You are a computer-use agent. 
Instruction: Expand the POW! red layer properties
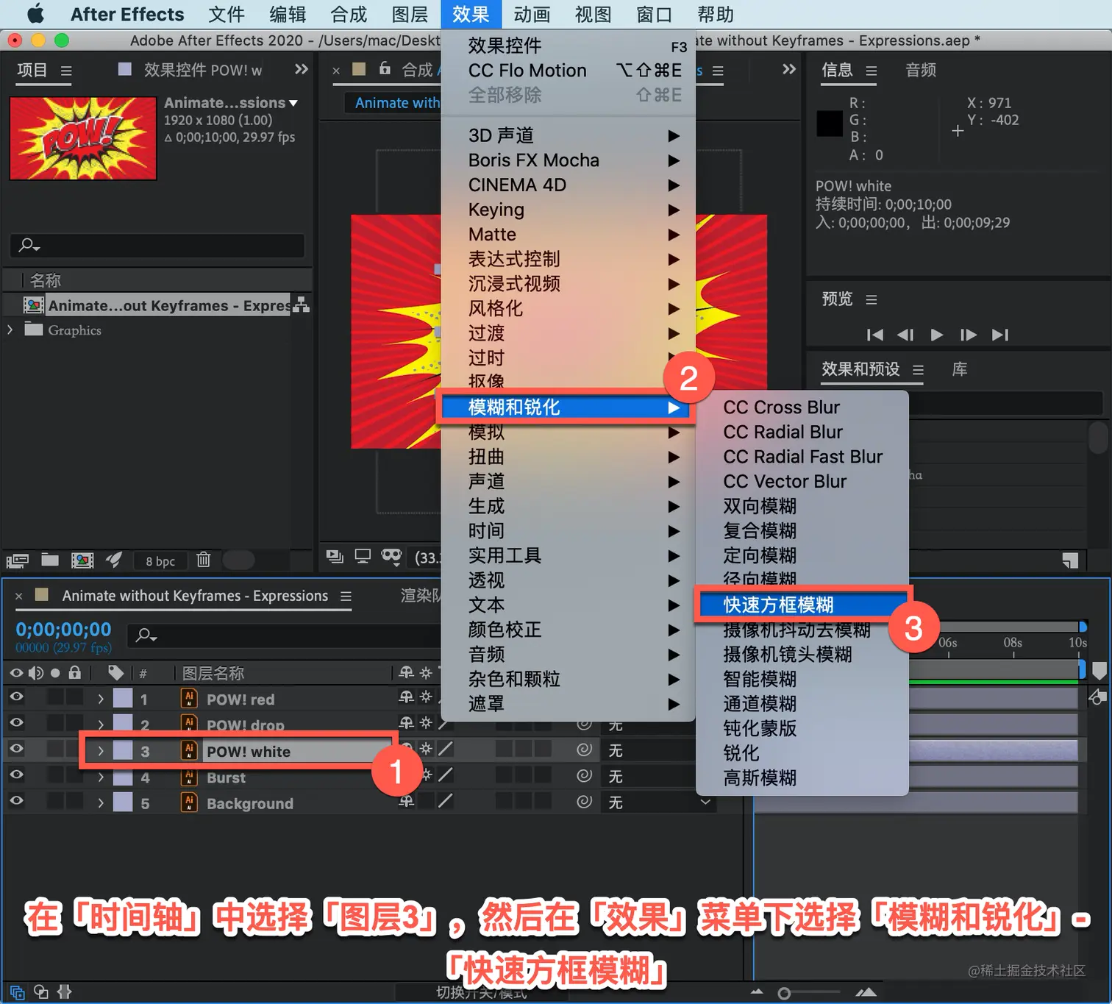pos(101,699)
